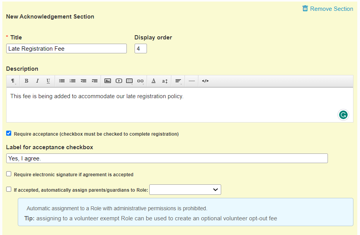
Task: Click the underline formatting icon
Action: (48, 81)
